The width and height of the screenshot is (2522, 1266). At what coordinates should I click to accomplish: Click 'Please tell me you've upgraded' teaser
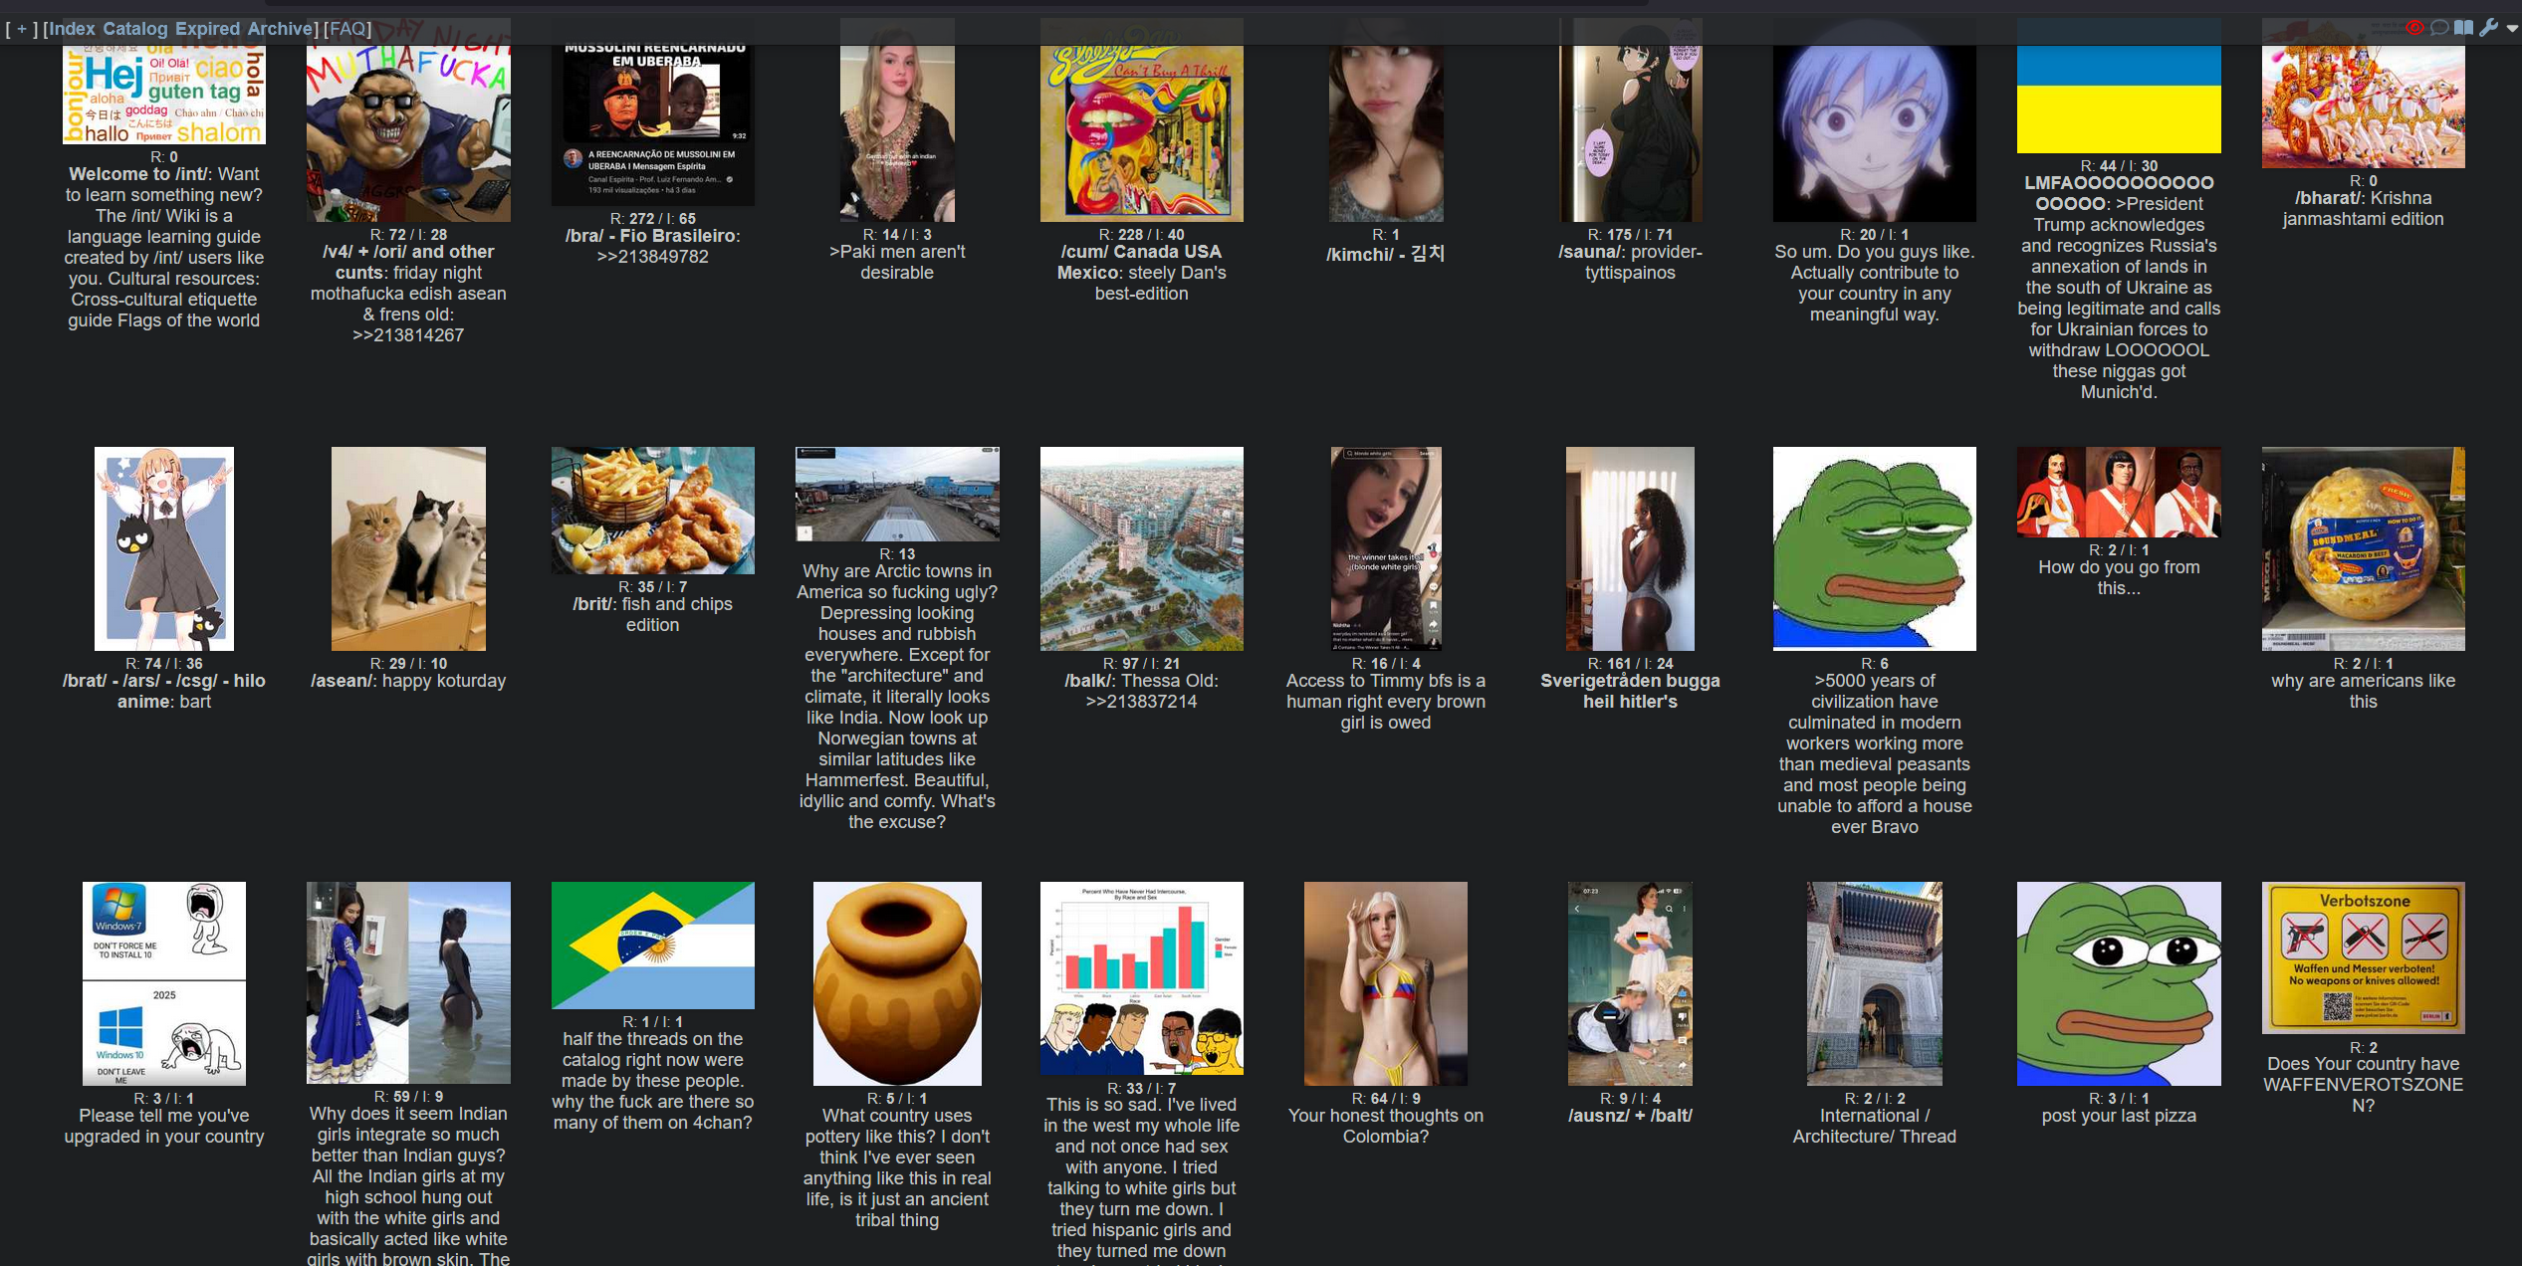(164, 1126)
